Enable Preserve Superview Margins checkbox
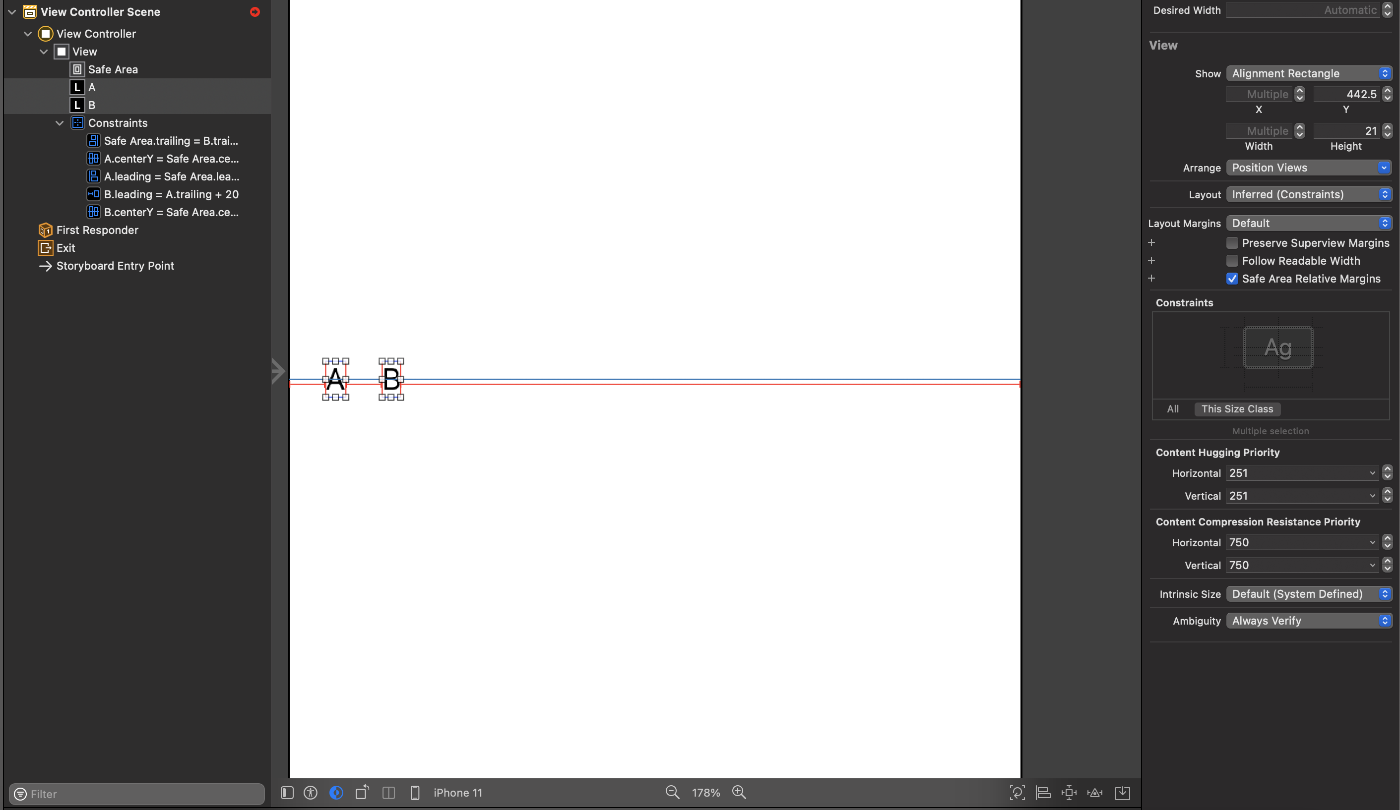 pos(1232,243)
